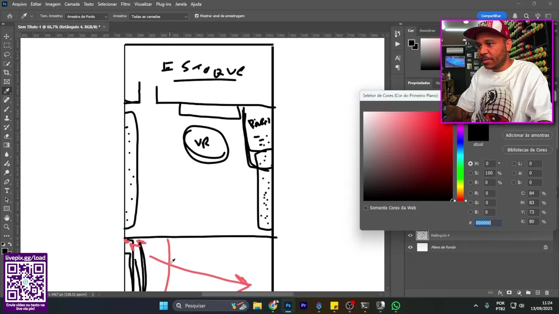Switch to the Amostras tab
The image size is (559, 314).
click(x=427, y=31)
